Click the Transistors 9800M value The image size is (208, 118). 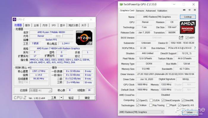pos(172,33)
